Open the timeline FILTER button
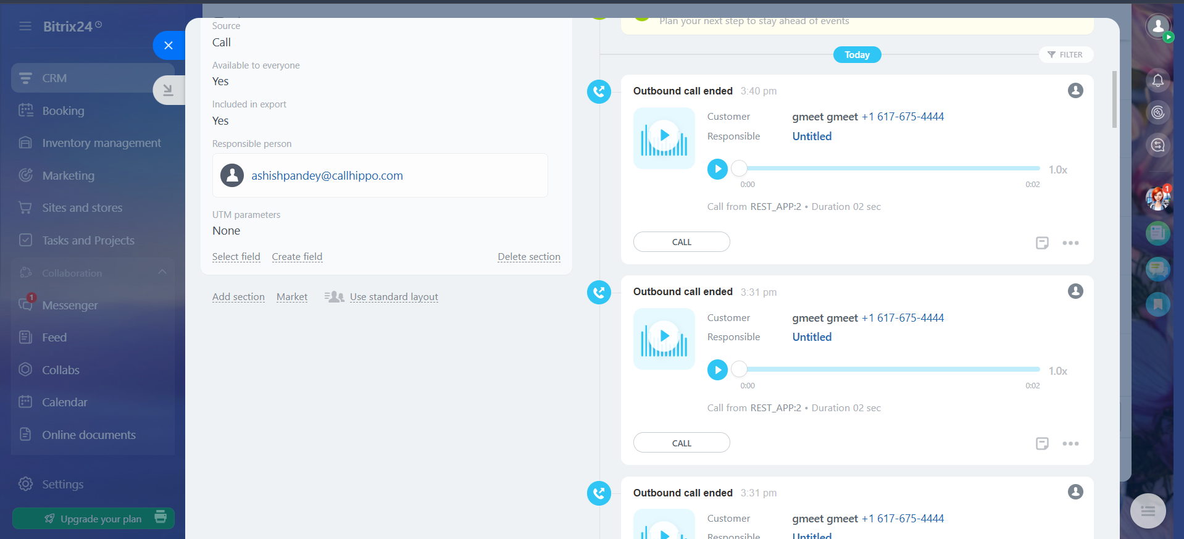The width and height of the screenshot is (1184, 539). 1066,55
